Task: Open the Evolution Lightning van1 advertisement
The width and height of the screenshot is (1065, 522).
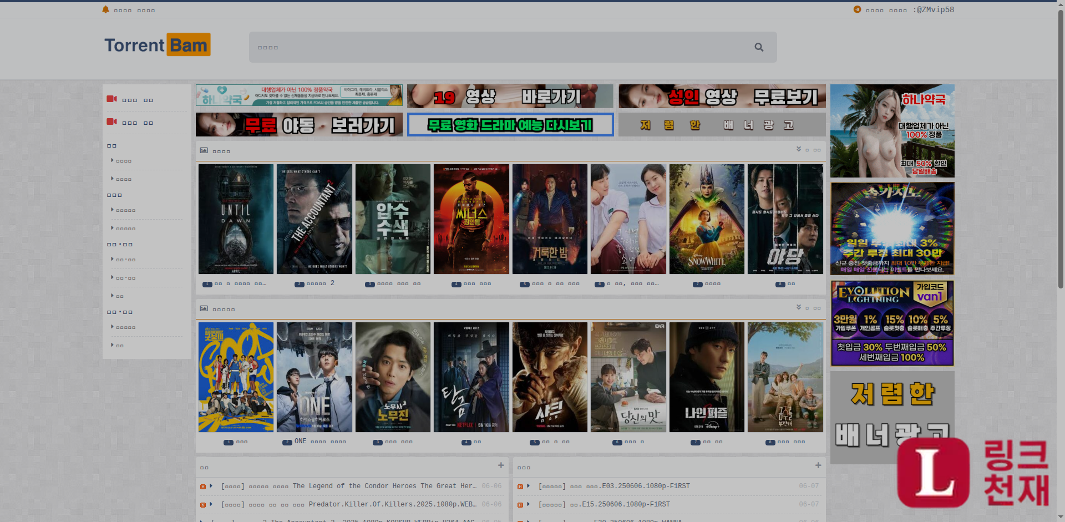Action: pos(892,323)
